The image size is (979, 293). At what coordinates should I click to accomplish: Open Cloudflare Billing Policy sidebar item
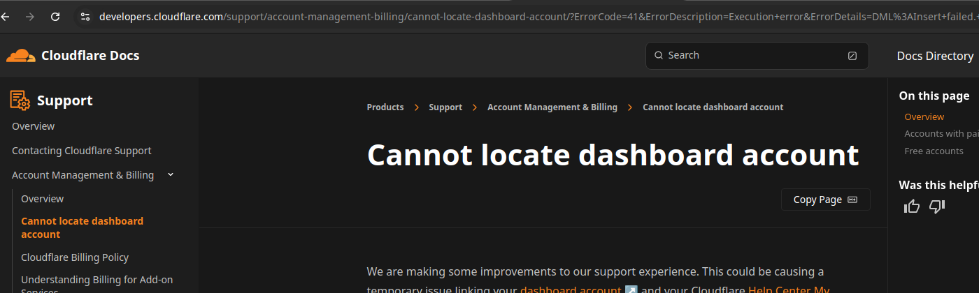(75, 257)
